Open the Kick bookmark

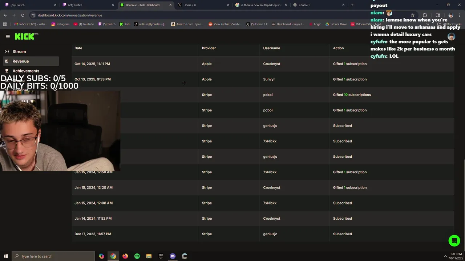125,24
